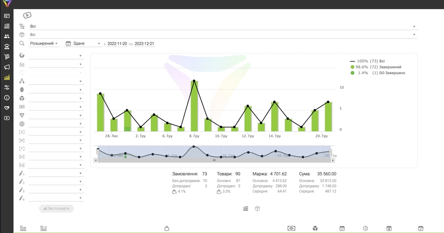Switch to products cube view below statistics

(258, 209)
